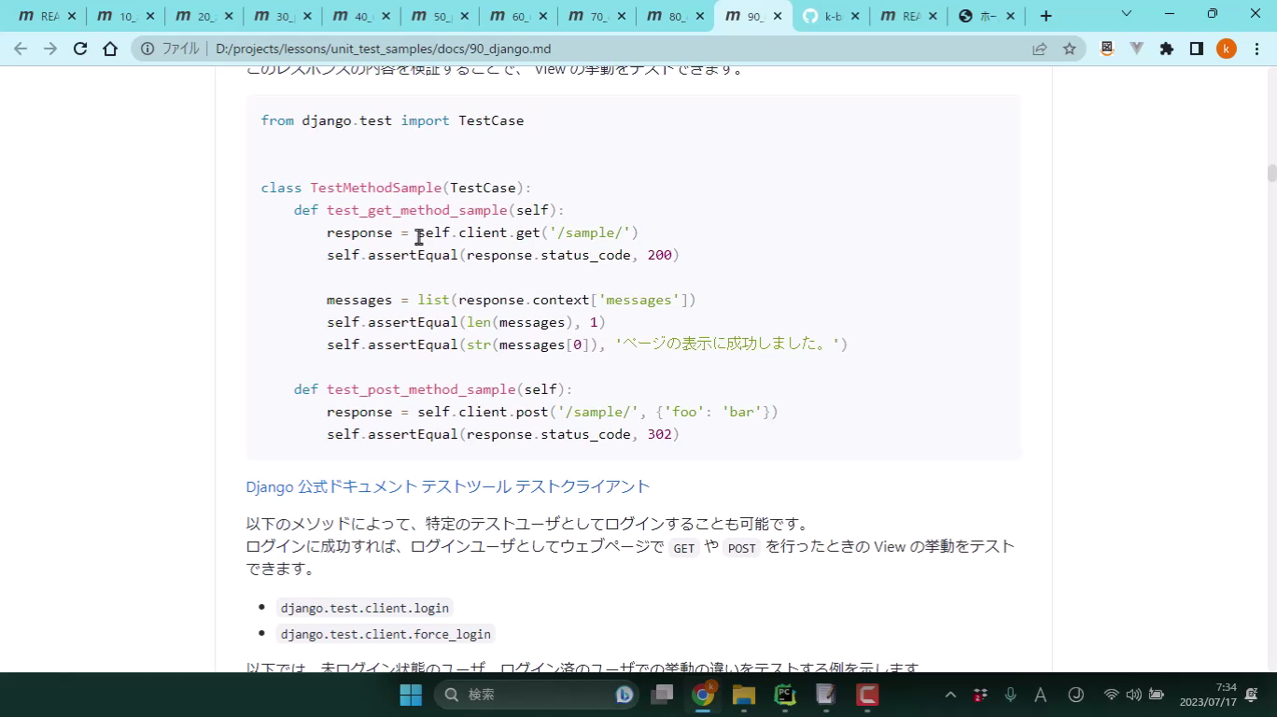Image resolution: width=1277 pixels, height=717 pixels.
Task: Open File Explorer from the taskbar
Action: pos(744,695)
